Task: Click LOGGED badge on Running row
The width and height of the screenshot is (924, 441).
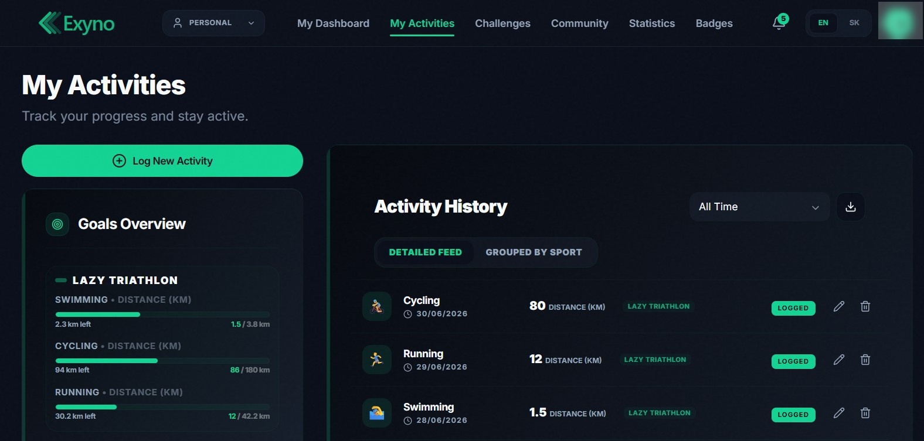Action: click(x=793, y=361)
